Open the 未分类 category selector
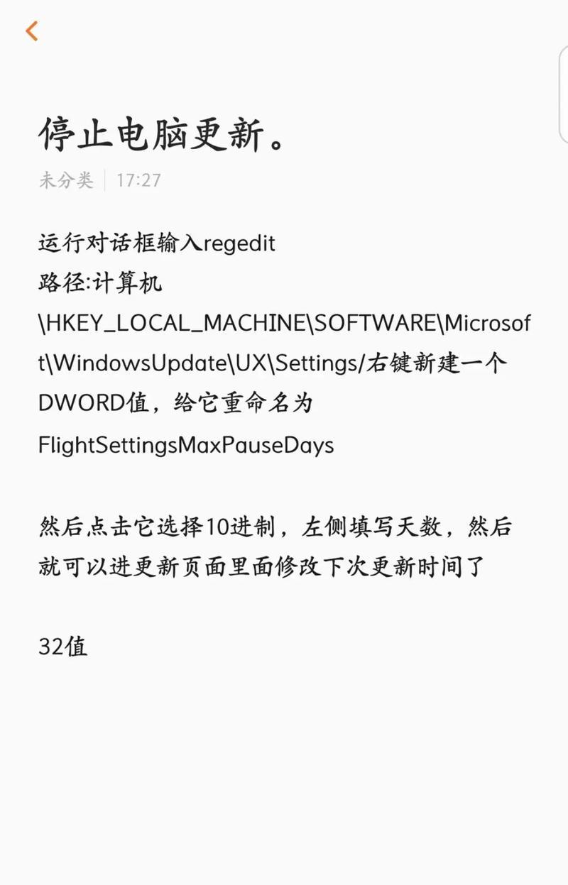This screenshot has height=885, width=568. tap(66, 180)
